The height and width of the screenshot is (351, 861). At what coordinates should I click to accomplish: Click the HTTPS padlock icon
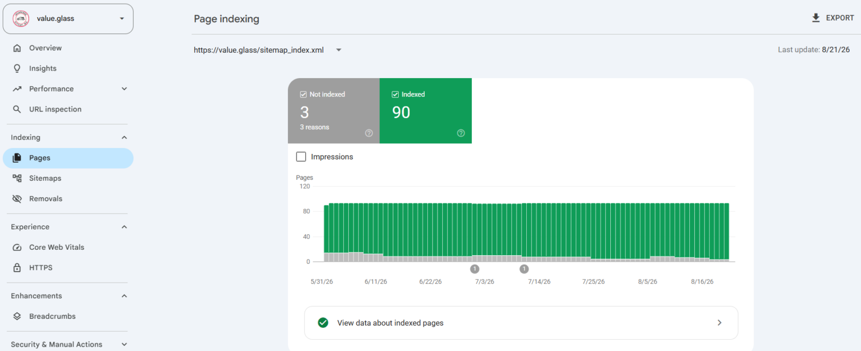coord(17,268)
